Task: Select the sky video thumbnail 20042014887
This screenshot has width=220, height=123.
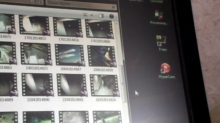Action: click(70, 55)
